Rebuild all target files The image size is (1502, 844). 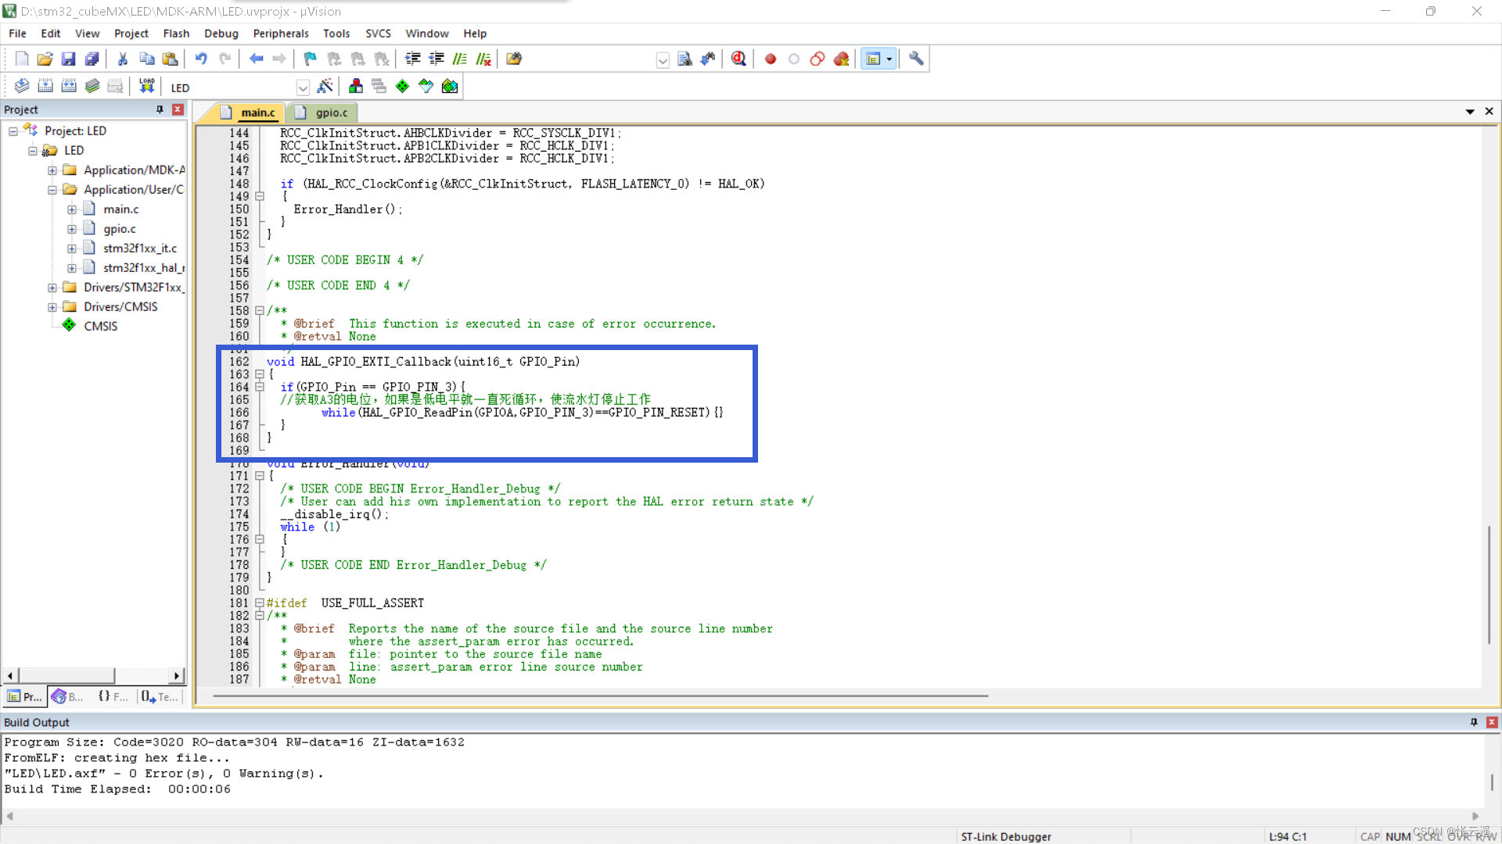tap(69, 86)
